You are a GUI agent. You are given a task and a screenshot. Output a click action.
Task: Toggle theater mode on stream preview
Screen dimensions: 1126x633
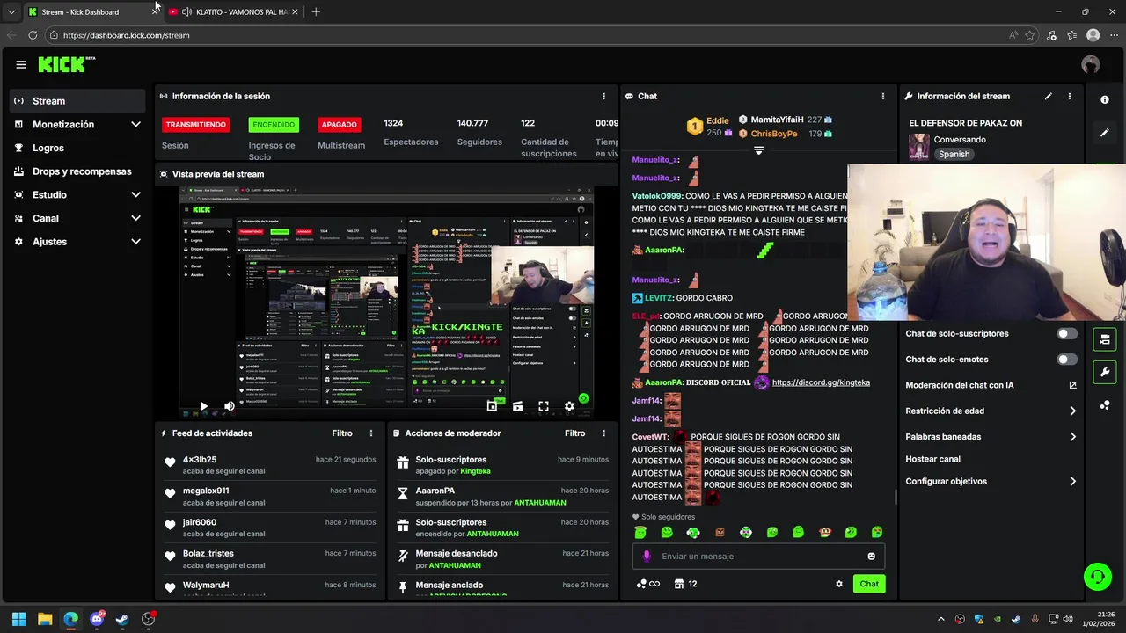click(517, 406)
